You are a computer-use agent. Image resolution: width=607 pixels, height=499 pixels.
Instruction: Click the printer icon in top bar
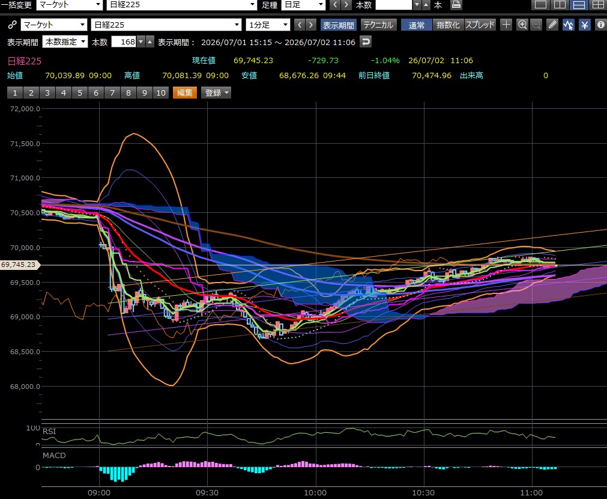(456, 5)
